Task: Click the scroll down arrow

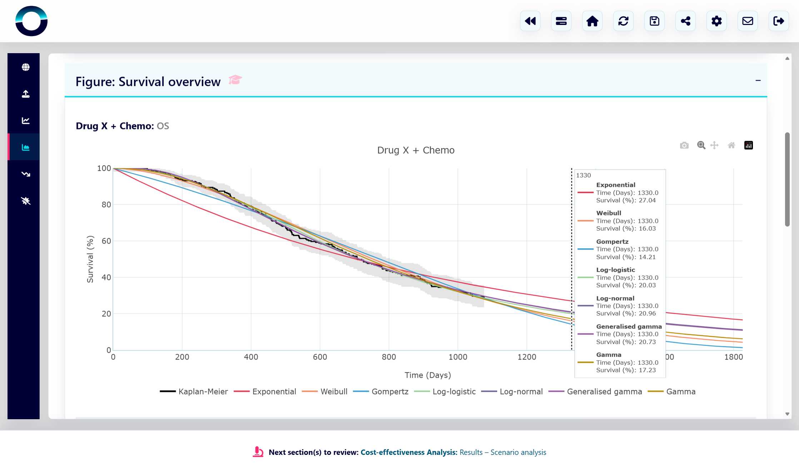Action: (787, 414)
